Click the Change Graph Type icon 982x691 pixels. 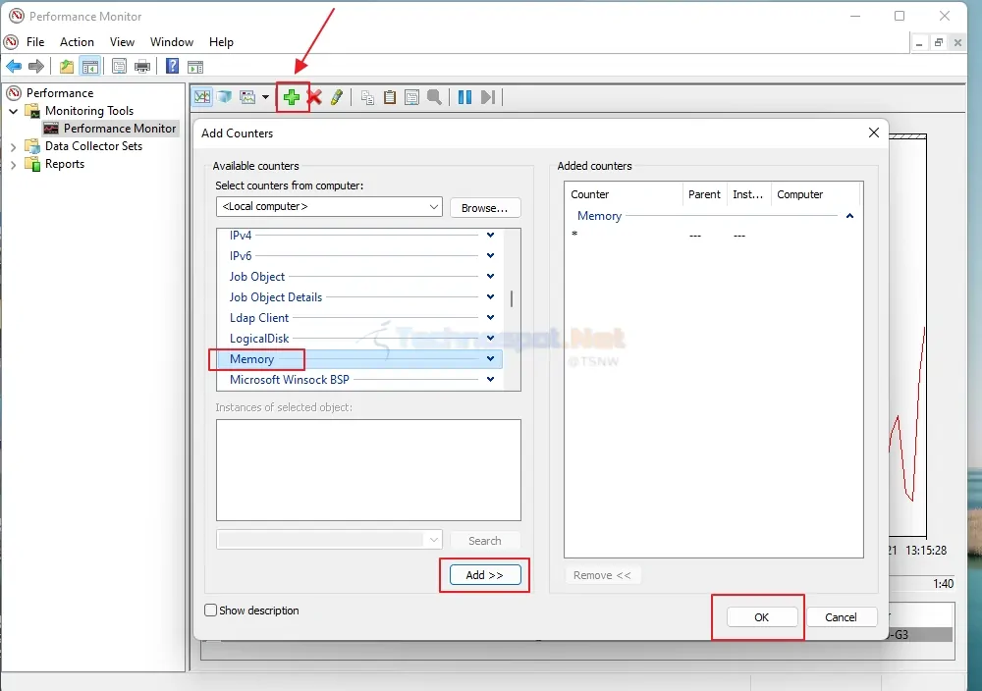248,97
